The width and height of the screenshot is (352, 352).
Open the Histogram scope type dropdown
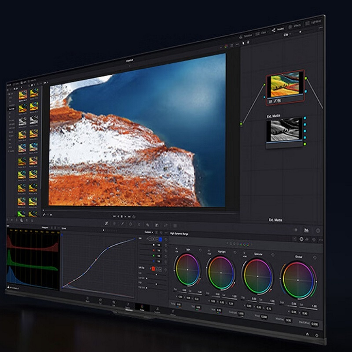(x=46, y=227)
